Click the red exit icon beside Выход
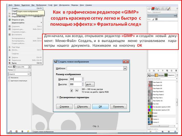This screenshot has height=136, width=182. pyautogui.click(x=10, y=63)
